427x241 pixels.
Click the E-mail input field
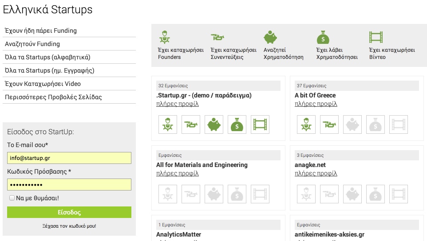point(69,158)
